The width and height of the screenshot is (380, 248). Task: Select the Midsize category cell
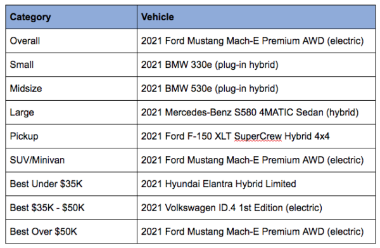(71, 88)
